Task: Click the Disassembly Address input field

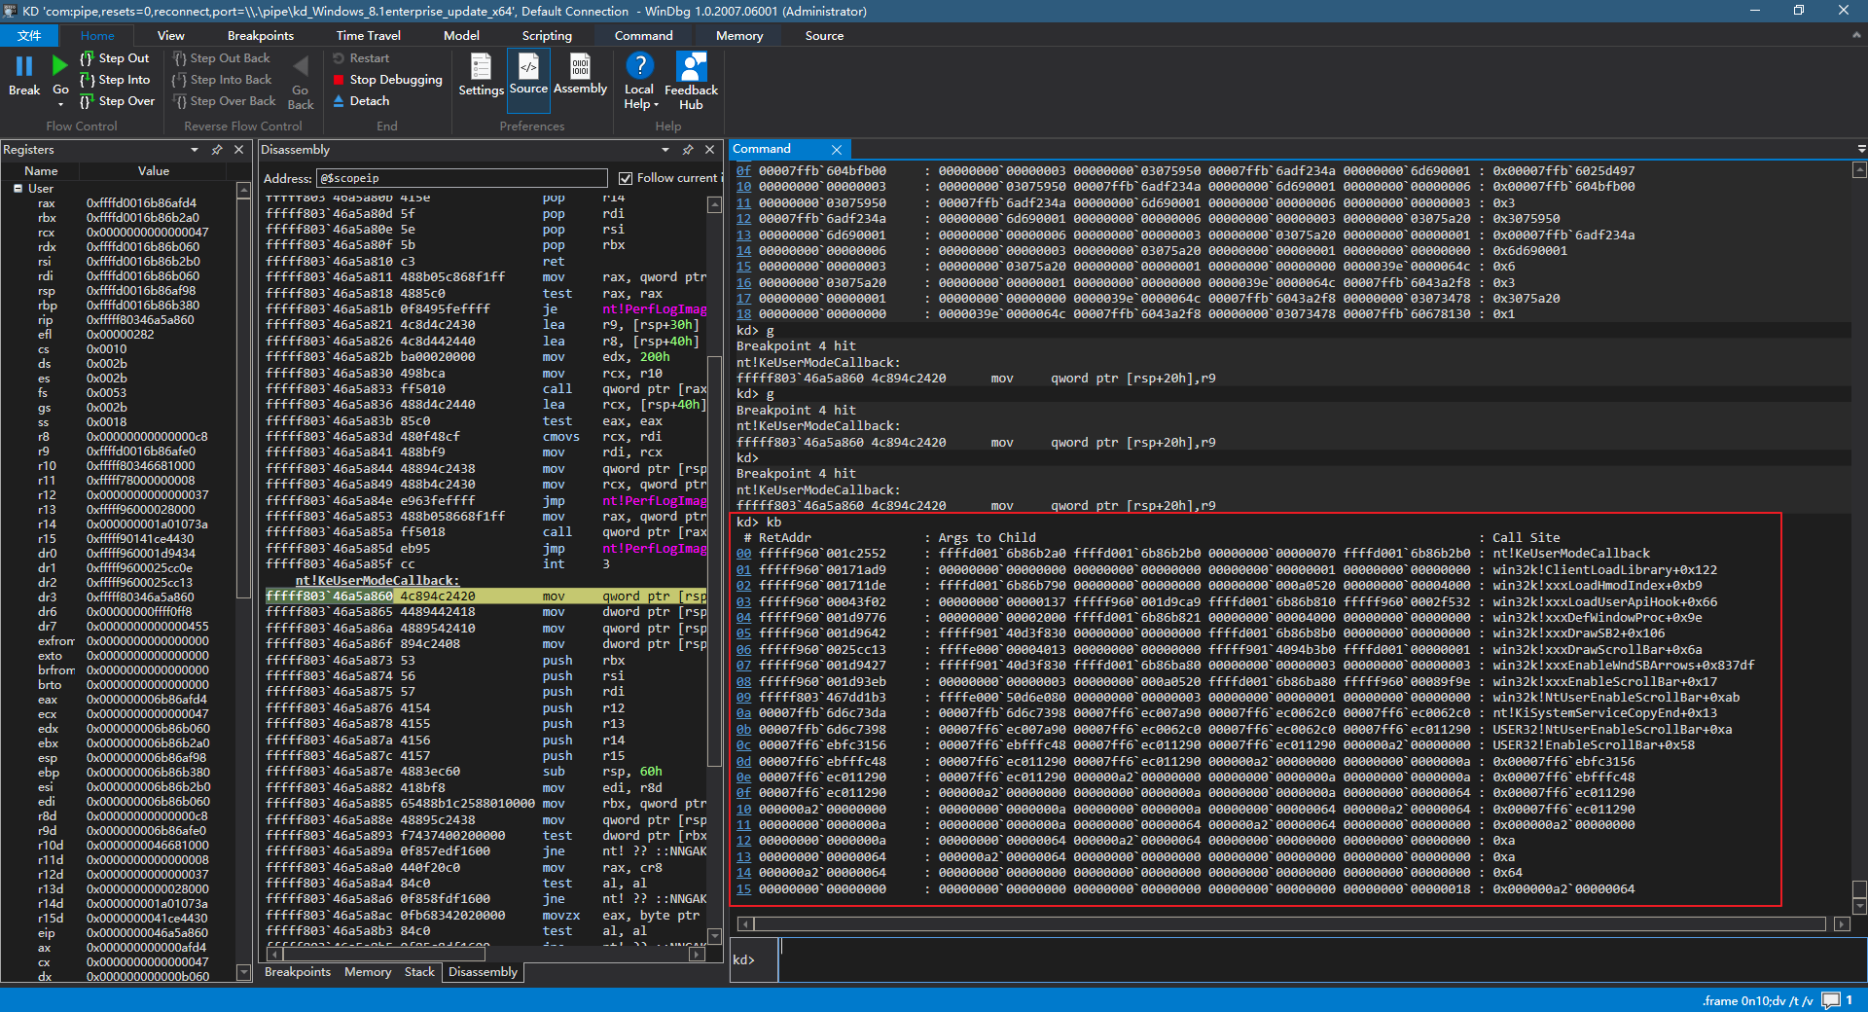Action: [x=462, y=178]
